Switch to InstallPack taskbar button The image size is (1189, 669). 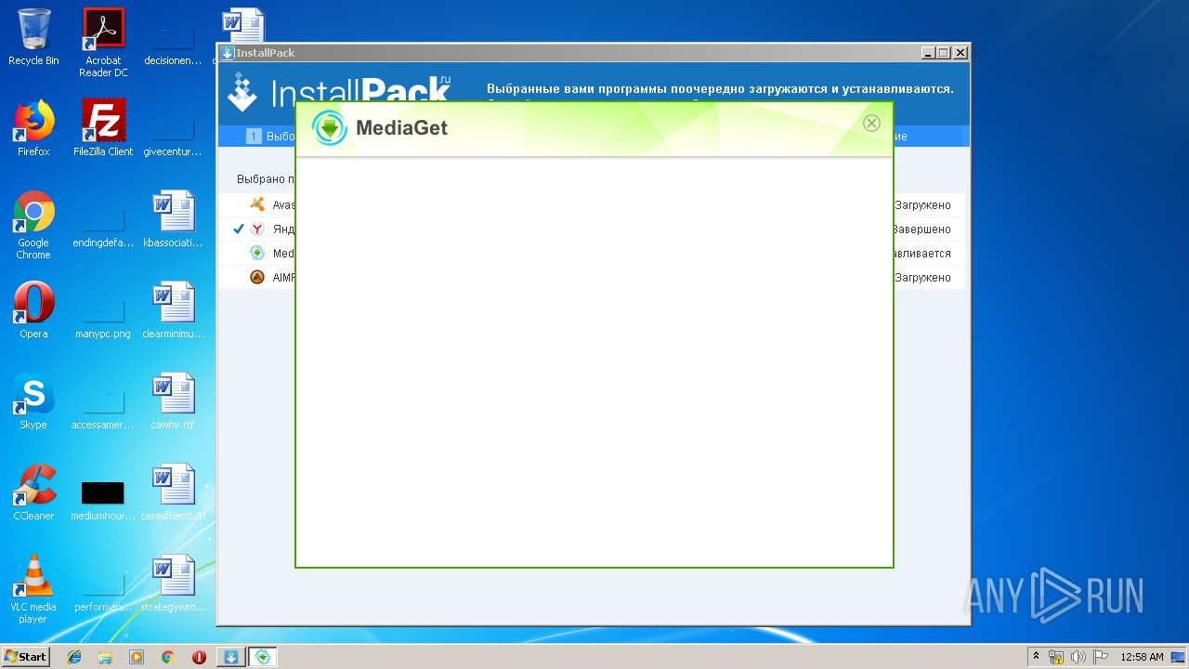tap(231, 657)
